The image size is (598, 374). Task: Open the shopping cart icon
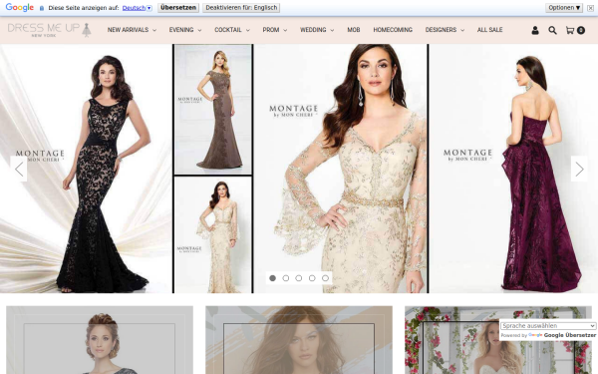[x=575, y=30]
